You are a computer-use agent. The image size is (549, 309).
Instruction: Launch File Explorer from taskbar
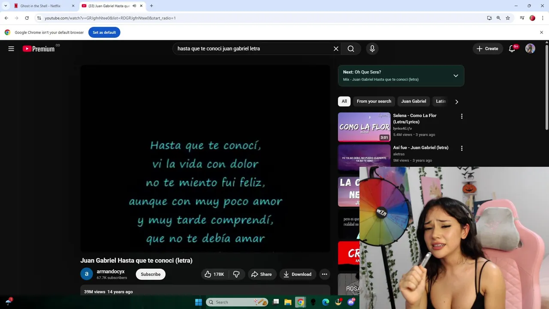pos(288,302)
